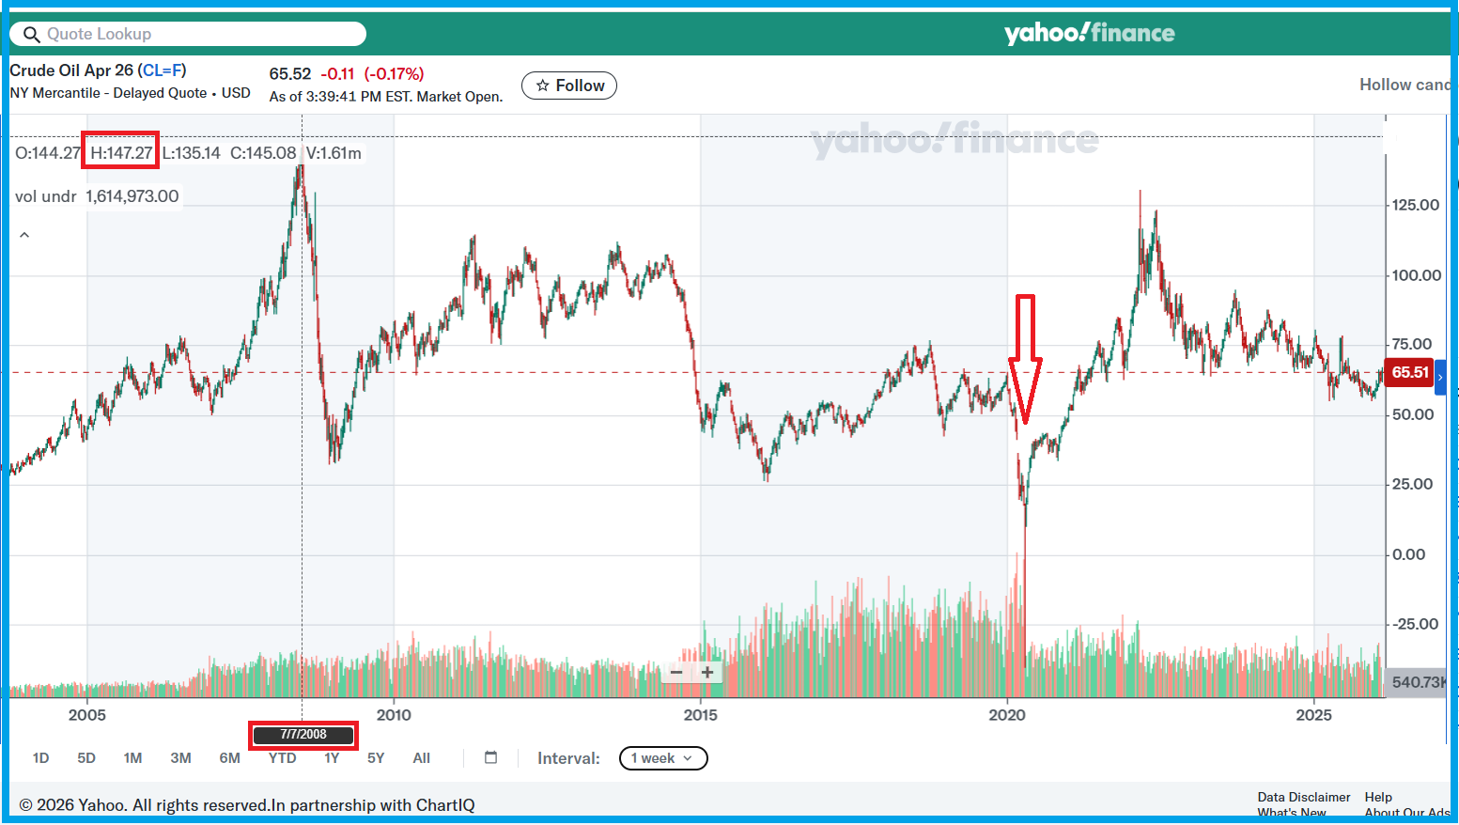Image resolution: width=1459 pixels, height=825 pixels.
Task: Open the Interval 1 week dropdown
Action: [662, 758]
